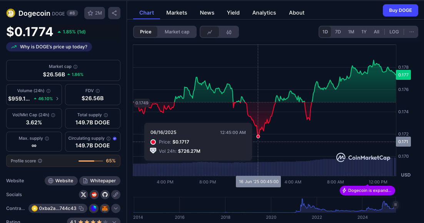The image size is (424, 223).
Task: Click the 2014 year label on navigator
Action: coord(138,217)
